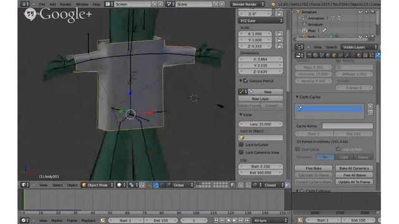Screen dimensions: 399x224
Task: Toggle the Grease Pencil checkbox
Action: coord(246,81)
